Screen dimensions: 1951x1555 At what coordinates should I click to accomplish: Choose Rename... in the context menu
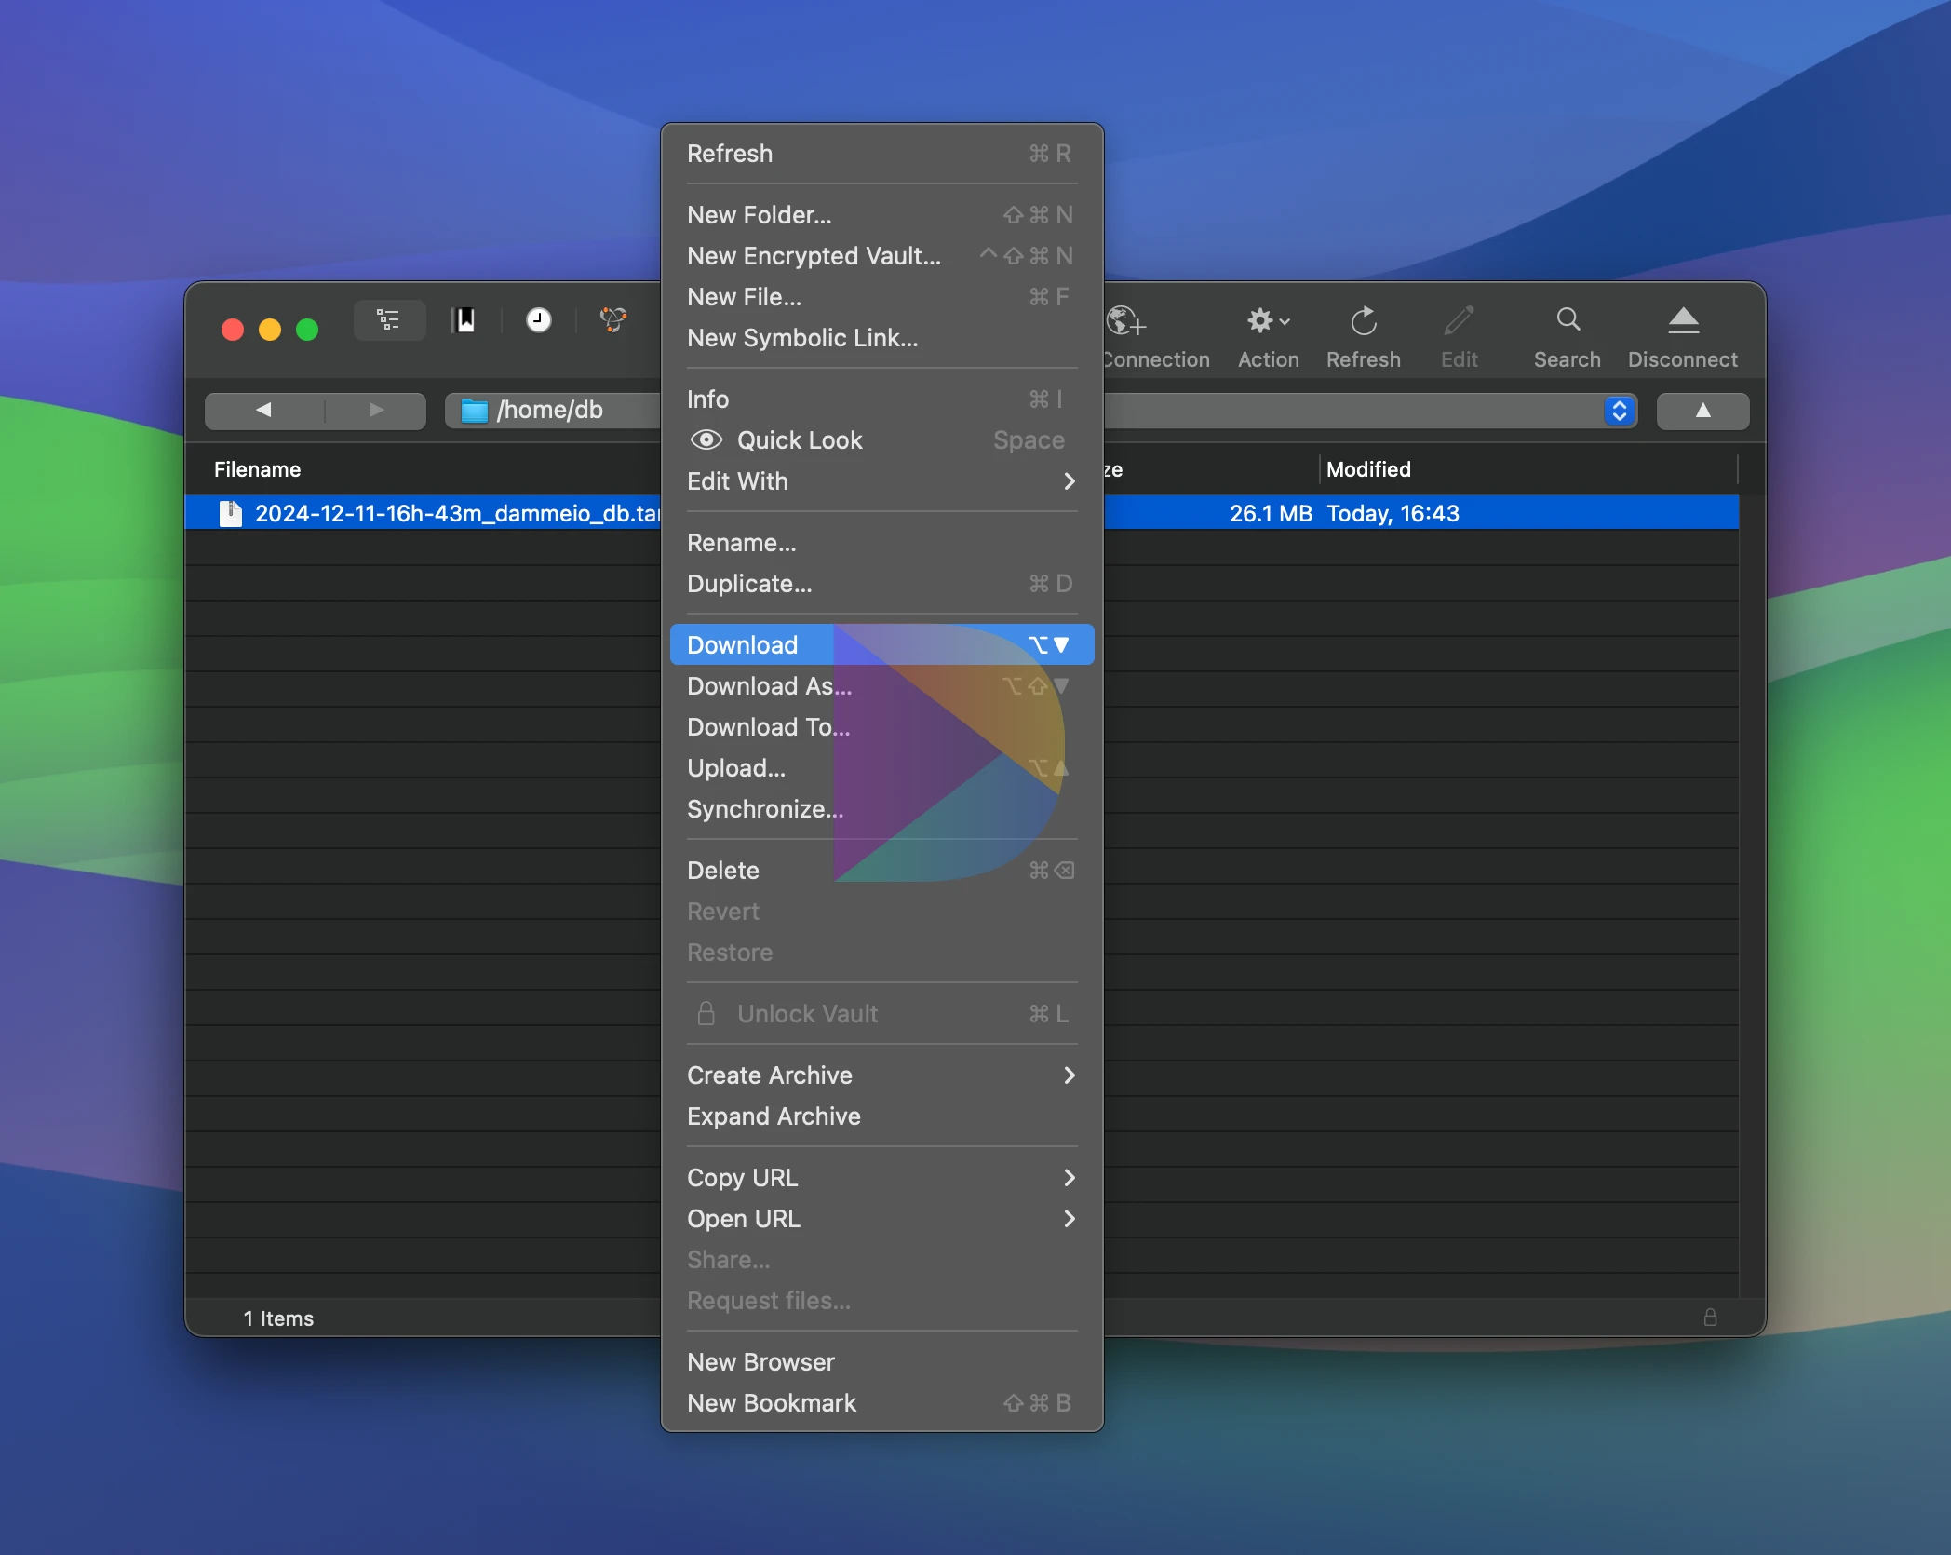click(x=881, y=543)
